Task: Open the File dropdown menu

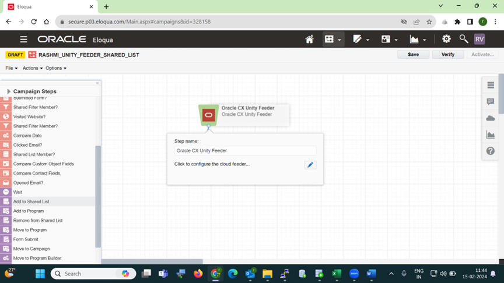Action: tap(11, 68)
